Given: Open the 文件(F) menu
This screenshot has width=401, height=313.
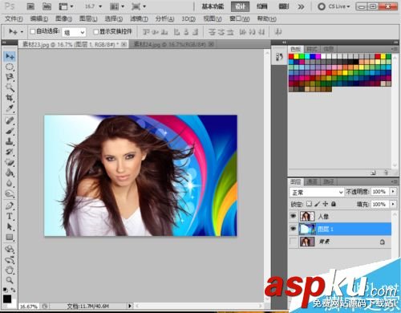Looking at the screenshot, I should click(x=14, y=18).
